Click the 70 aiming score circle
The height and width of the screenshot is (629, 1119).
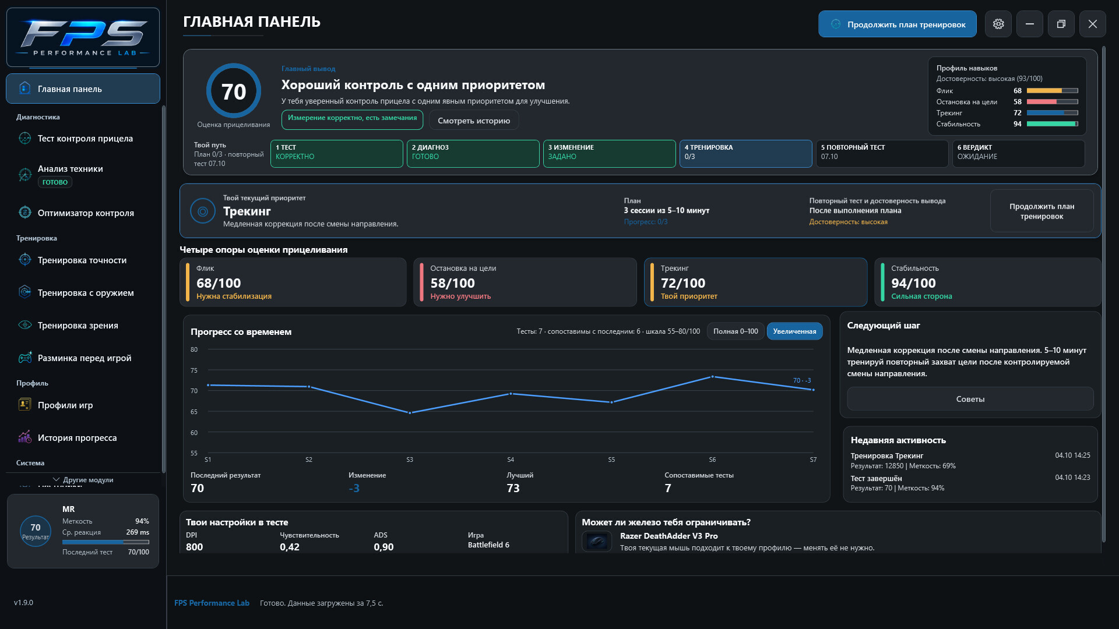pyautogui.click(x=234, y=91)
